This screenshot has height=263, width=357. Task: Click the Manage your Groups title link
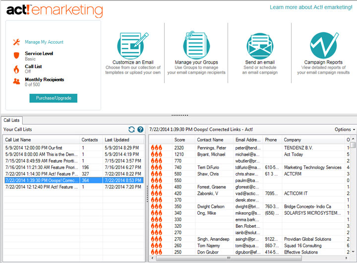pos(196,62)
